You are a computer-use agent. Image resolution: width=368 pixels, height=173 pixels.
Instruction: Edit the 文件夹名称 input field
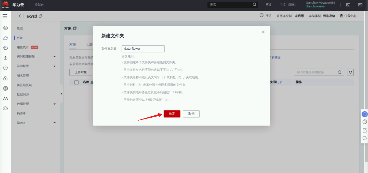pyautogui.click(x=143, y=49)
